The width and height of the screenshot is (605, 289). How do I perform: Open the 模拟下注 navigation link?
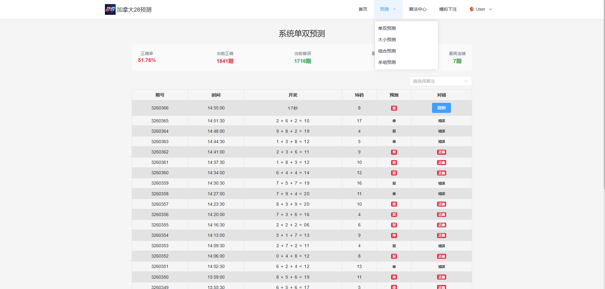448,9
